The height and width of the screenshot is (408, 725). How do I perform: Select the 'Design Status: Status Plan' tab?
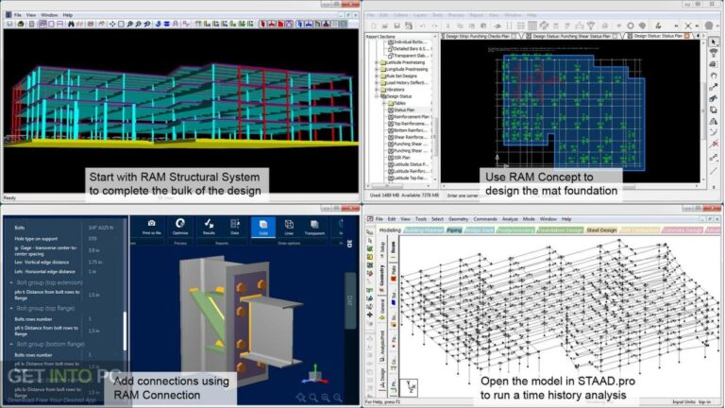point(657,36)
